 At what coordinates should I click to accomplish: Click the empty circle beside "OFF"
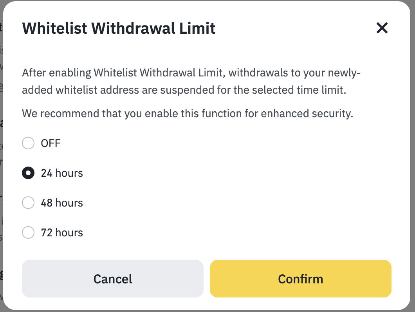(28, 143)
